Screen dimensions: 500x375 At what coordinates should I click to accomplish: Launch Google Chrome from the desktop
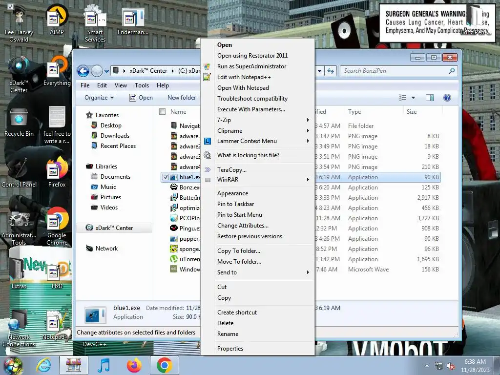pyautogui.click(x=57, y=227)
